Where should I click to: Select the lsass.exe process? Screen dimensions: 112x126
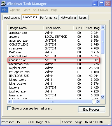(x=54, y=95)
